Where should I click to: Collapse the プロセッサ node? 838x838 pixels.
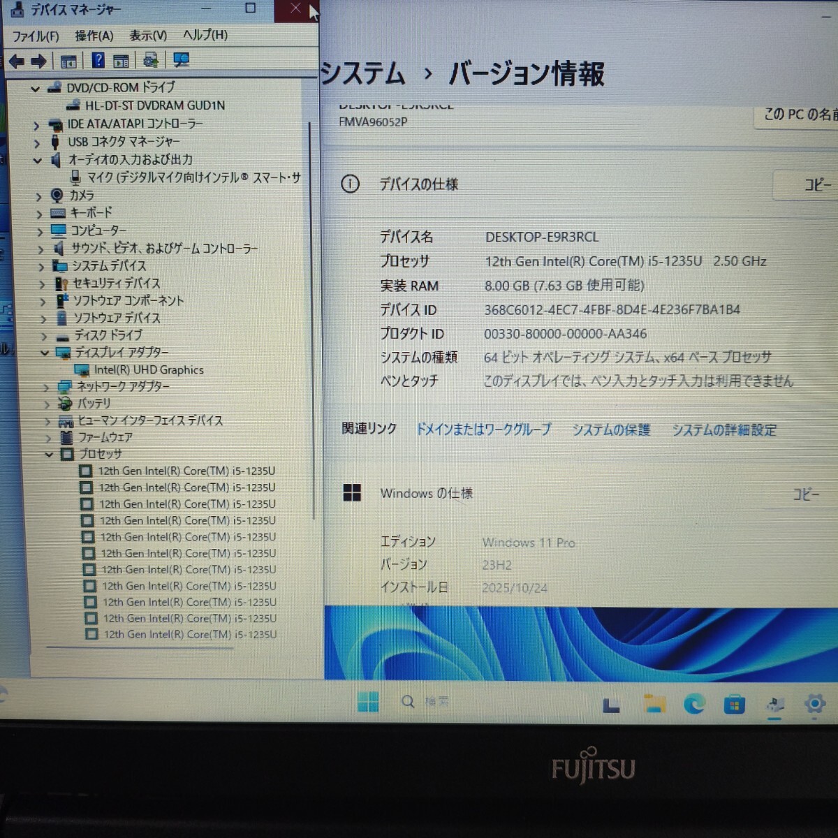(x=49, y=455)
